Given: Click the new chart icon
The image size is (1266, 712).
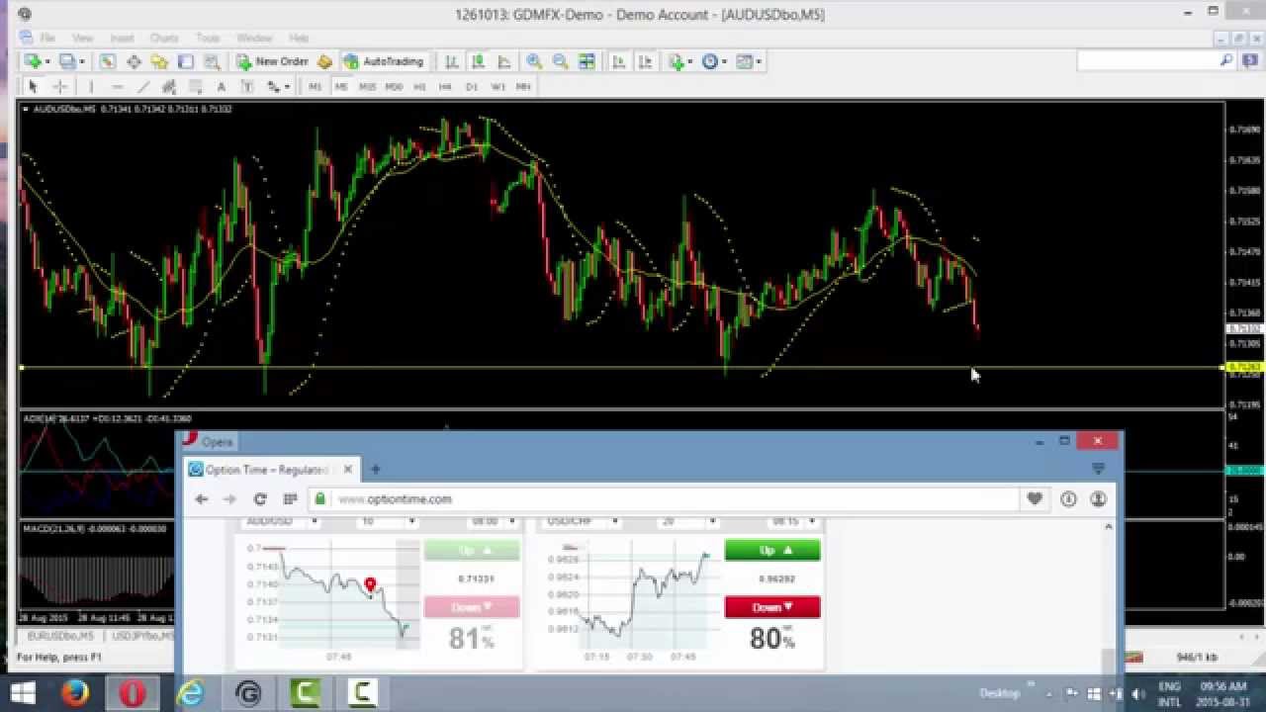Looking at the screenshot, I should [x=36, y=61].
